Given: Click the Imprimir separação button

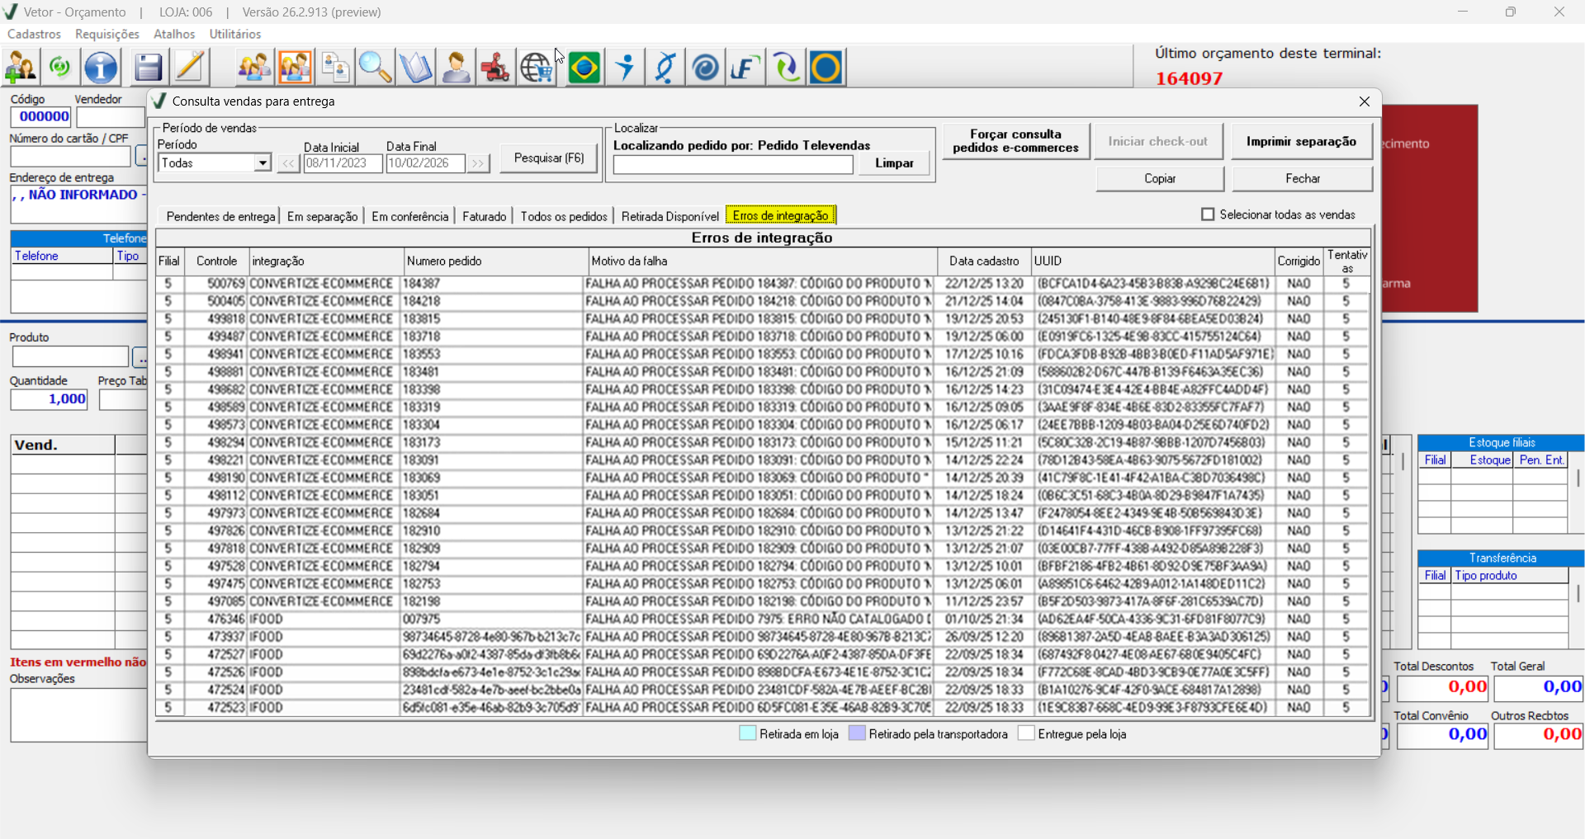Looking at the screenshot, I should (x=1301, y=141).
